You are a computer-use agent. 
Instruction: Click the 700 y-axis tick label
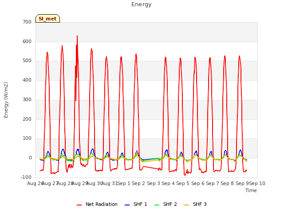[27, 22]
